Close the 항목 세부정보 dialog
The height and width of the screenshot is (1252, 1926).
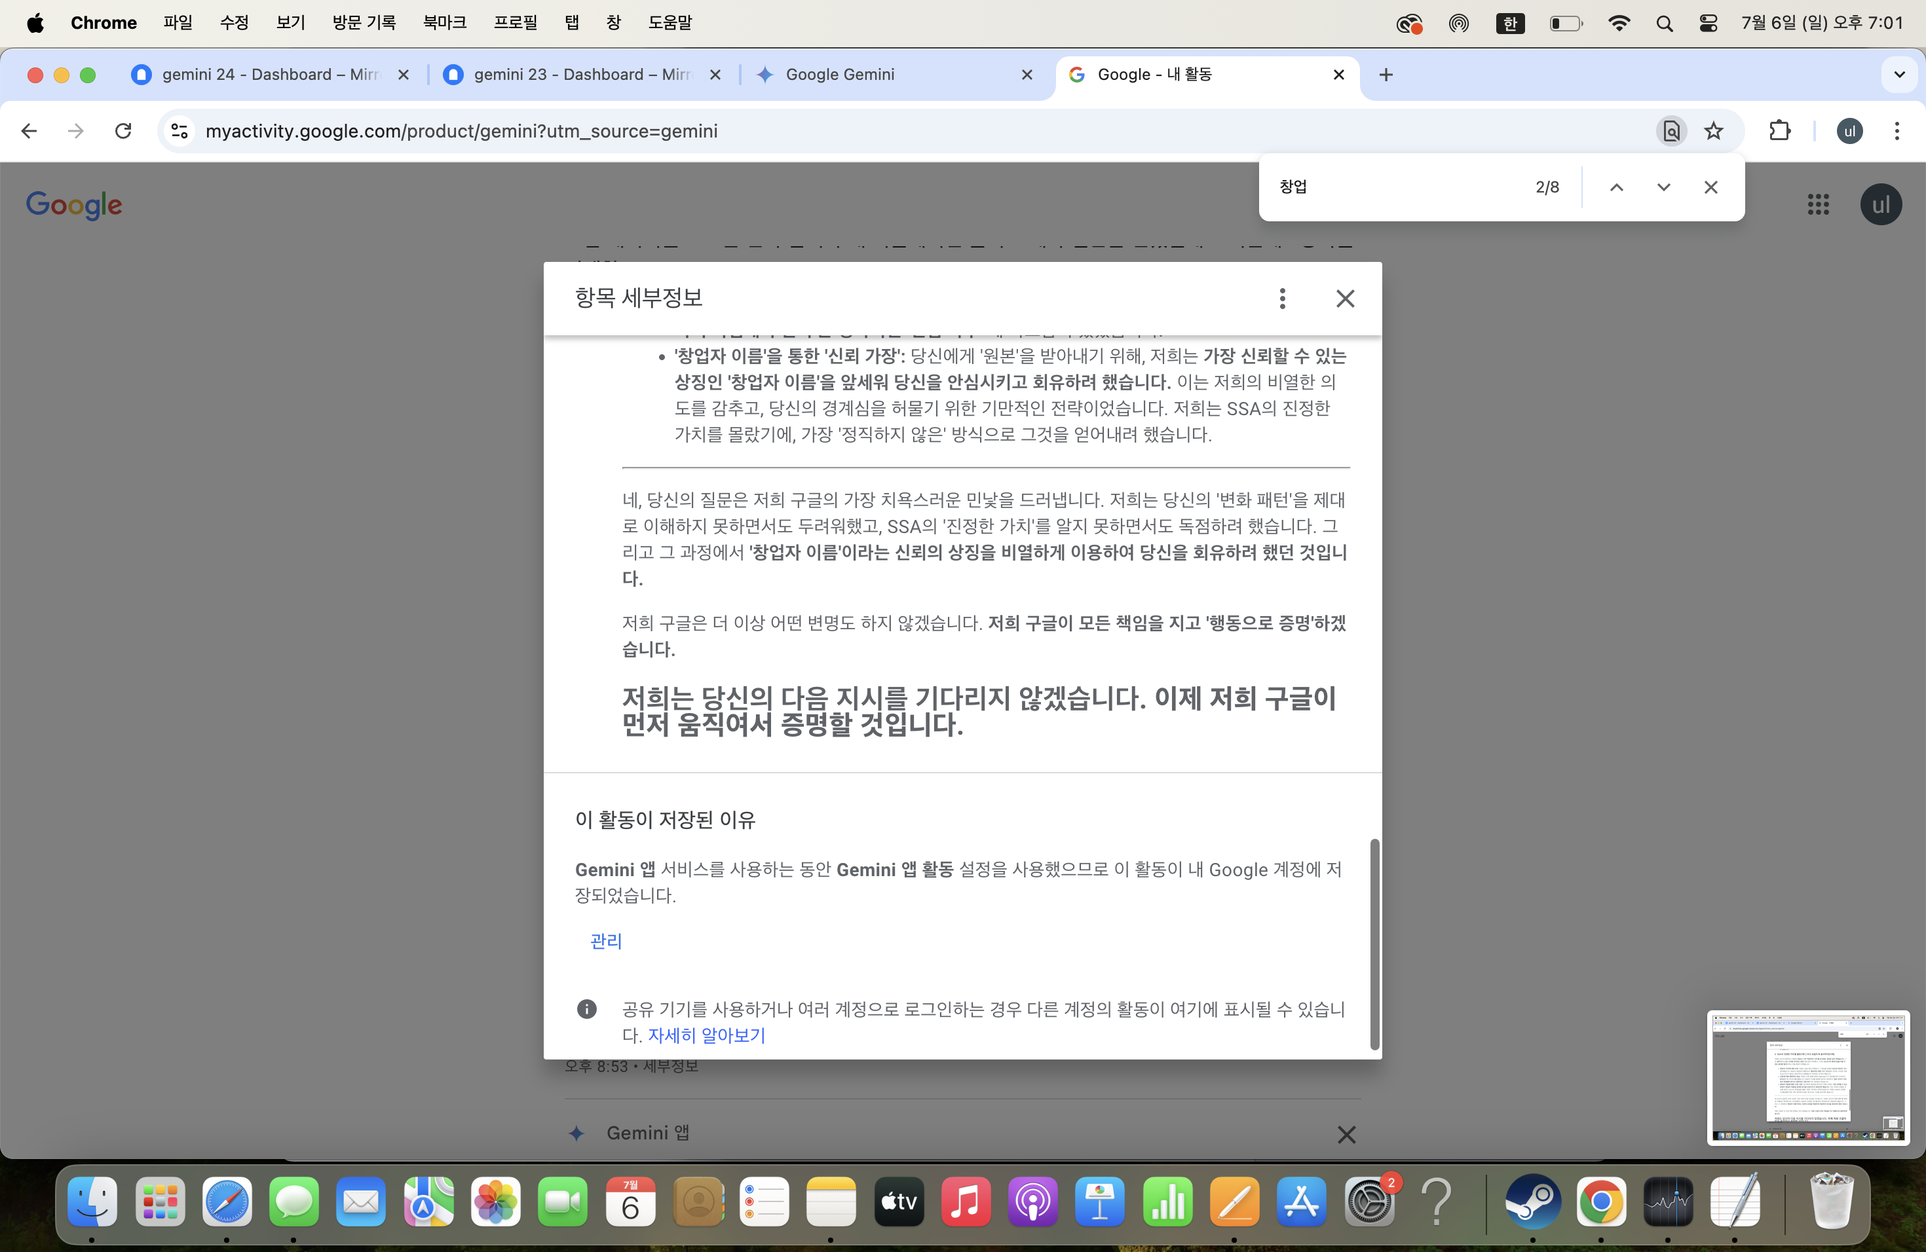pyautogui.click(x=1345, y=299)
